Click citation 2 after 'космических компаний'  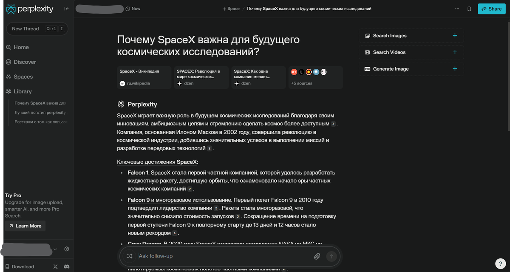click(x=190, y=189)
